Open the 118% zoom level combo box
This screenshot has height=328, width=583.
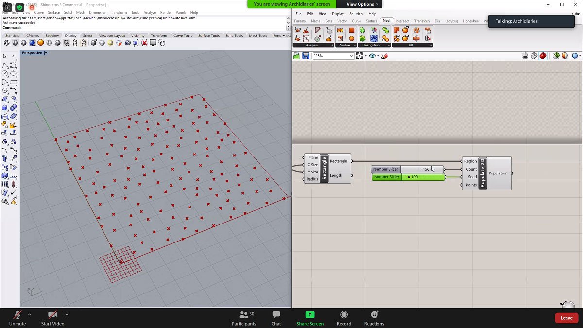tap(333, 55)
